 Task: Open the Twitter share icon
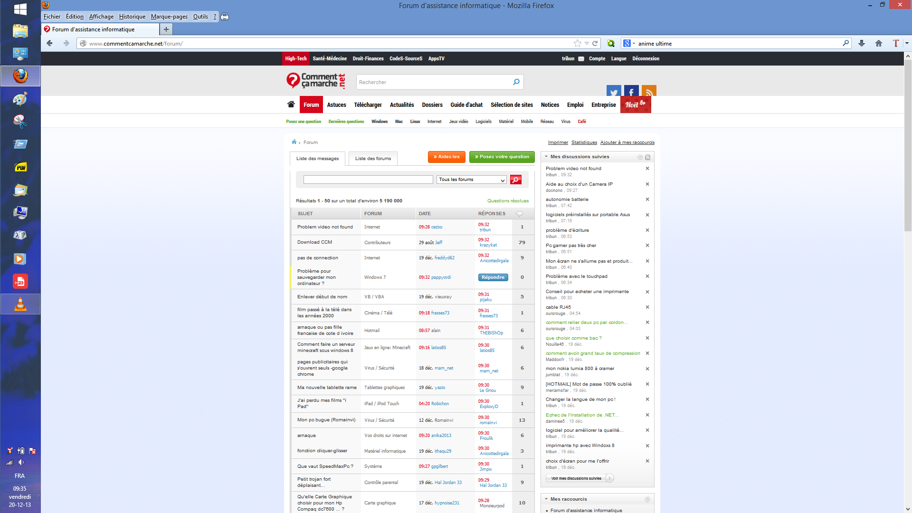point(614,91)
